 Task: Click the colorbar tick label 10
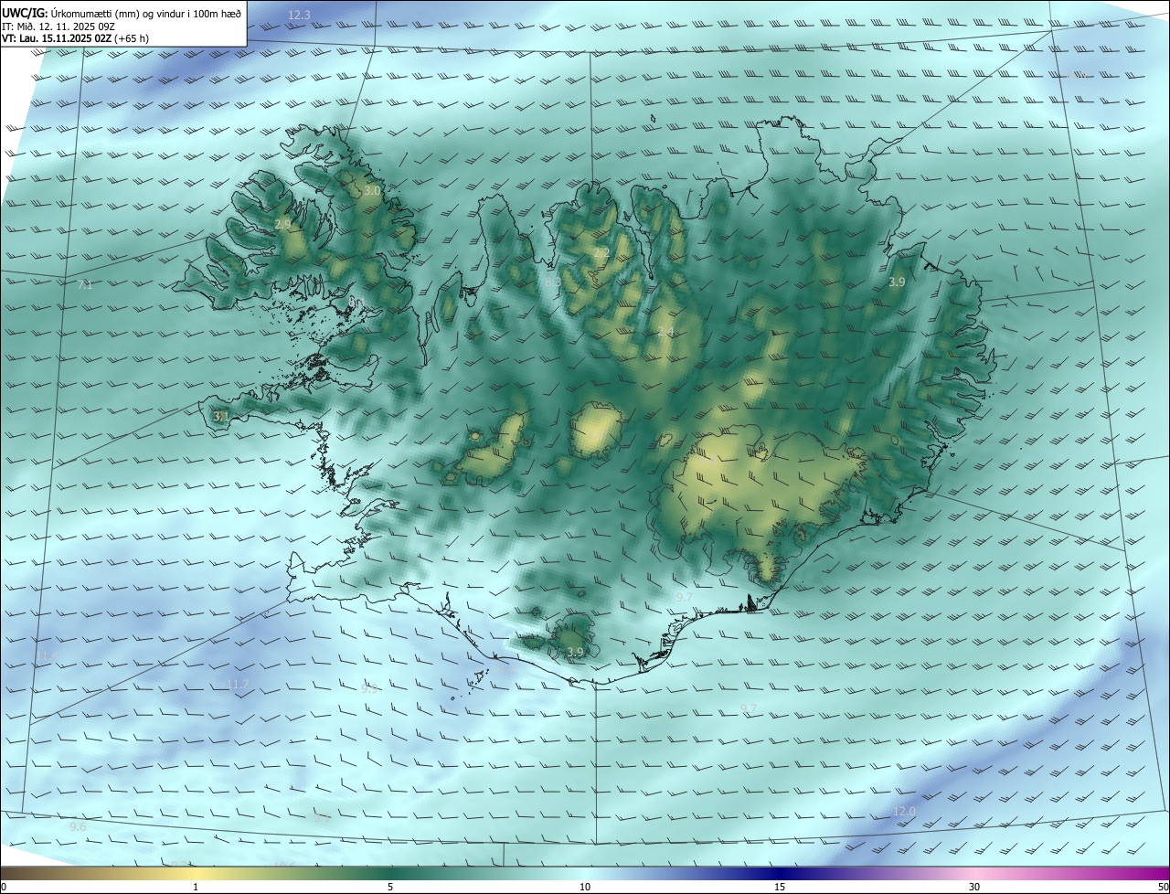pyautogui.click(x=585, y=887)
